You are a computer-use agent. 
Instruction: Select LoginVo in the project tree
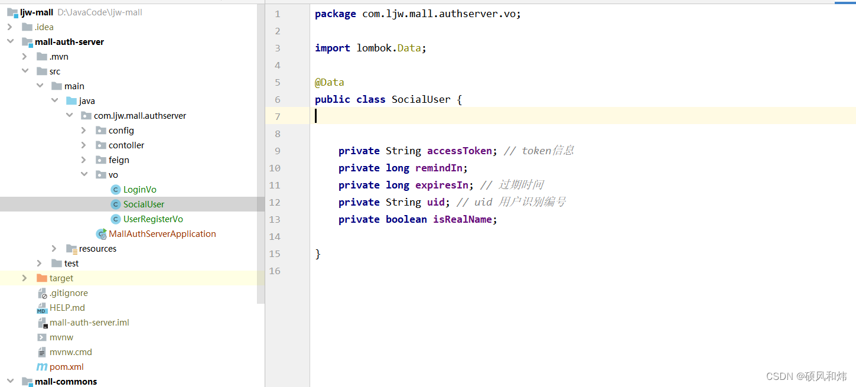click(x=140, y=189)
